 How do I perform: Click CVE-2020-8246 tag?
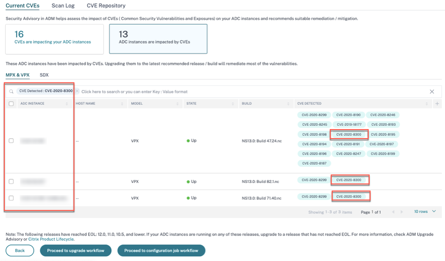382,115
